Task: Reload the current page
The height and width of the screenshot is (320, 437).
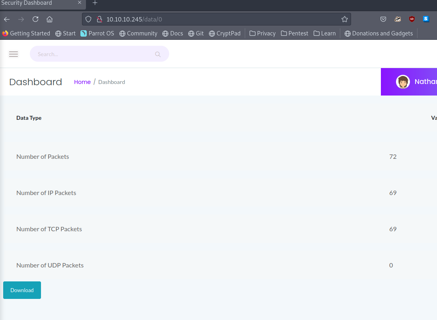Action: point(35,19)
